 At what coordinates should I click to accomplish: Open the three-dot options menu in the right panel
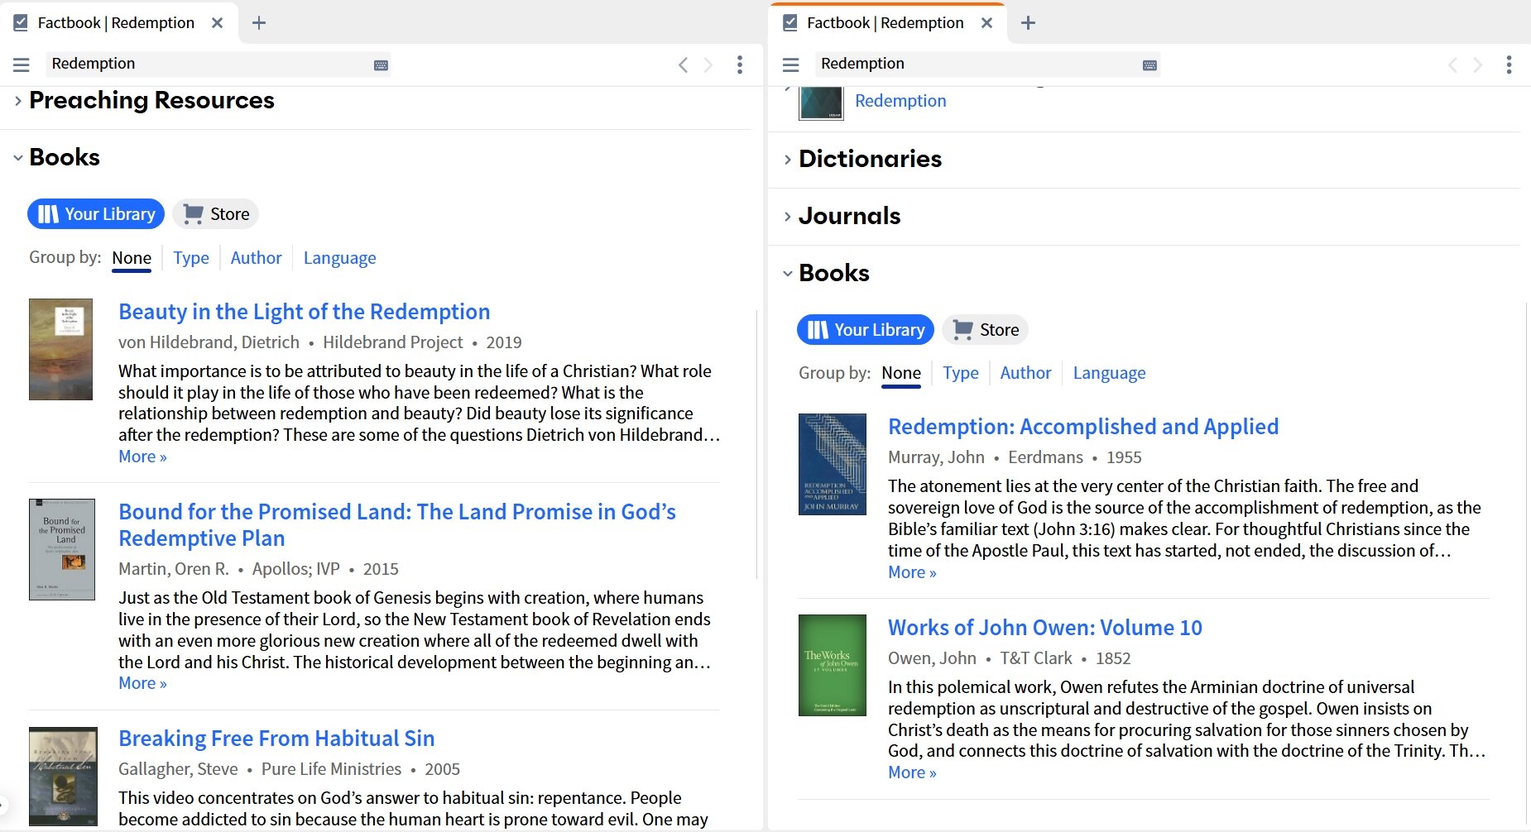tap(1509, 64)
